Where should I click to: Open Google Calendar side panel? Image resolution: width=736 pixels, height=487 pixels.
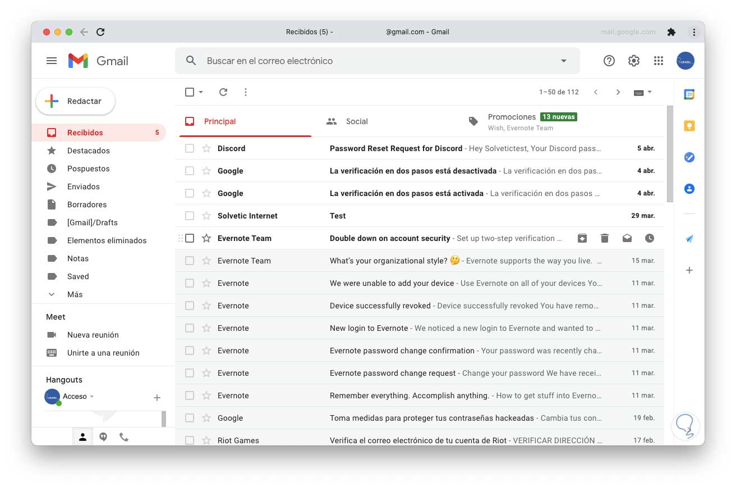[689, 94]
